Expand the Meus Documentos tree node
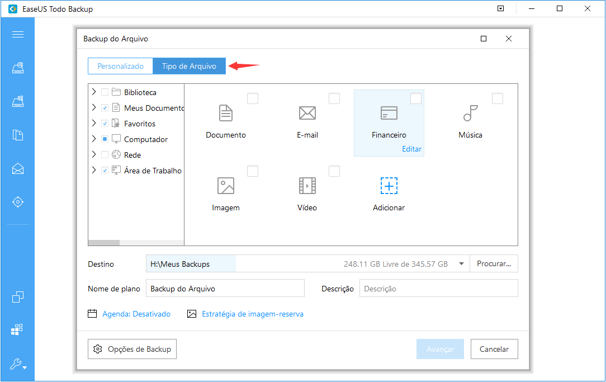The width and height of the screenshot is (606, 382). coord(94,107)
